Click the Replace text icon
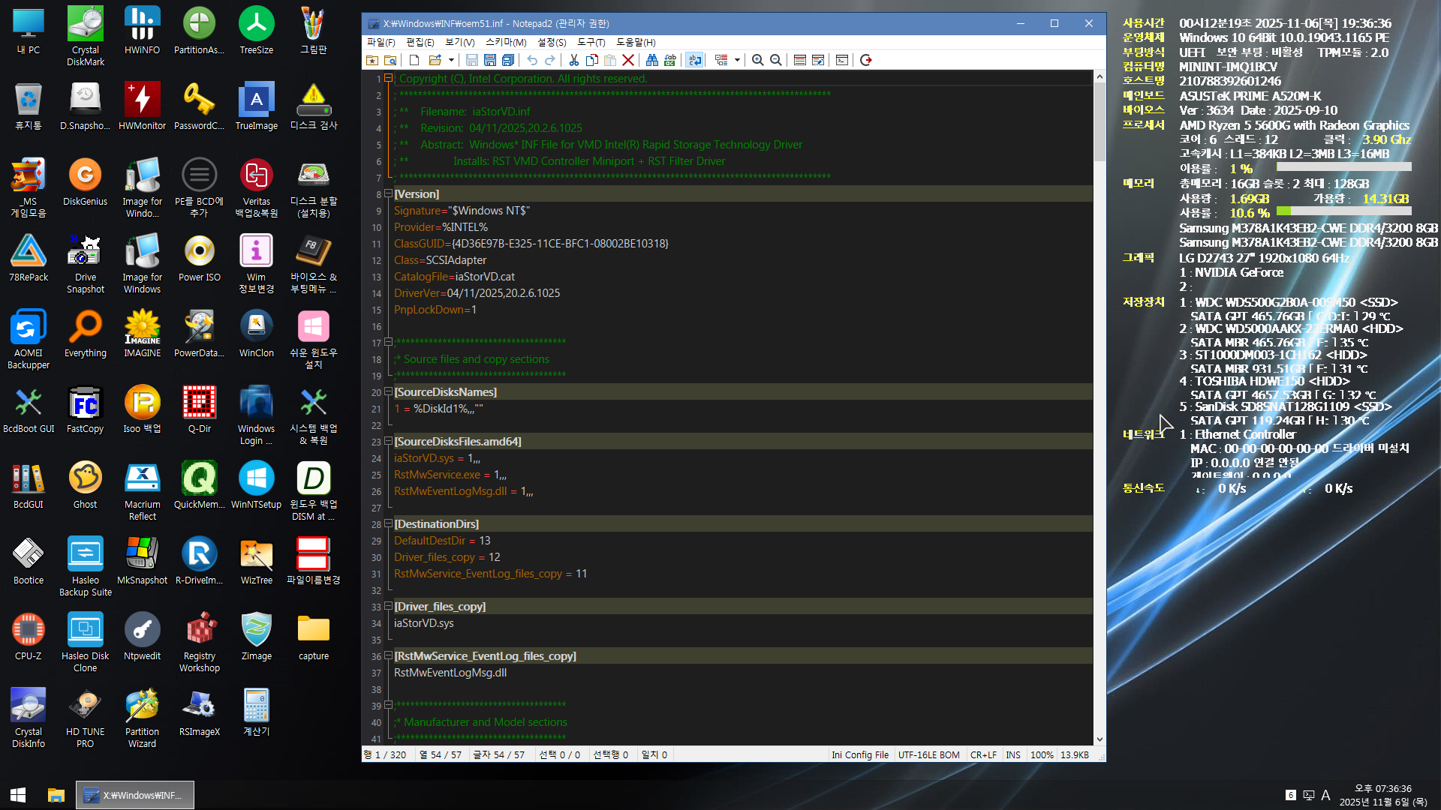This screenshot has width=1441, height=810. tap(669, 60)
